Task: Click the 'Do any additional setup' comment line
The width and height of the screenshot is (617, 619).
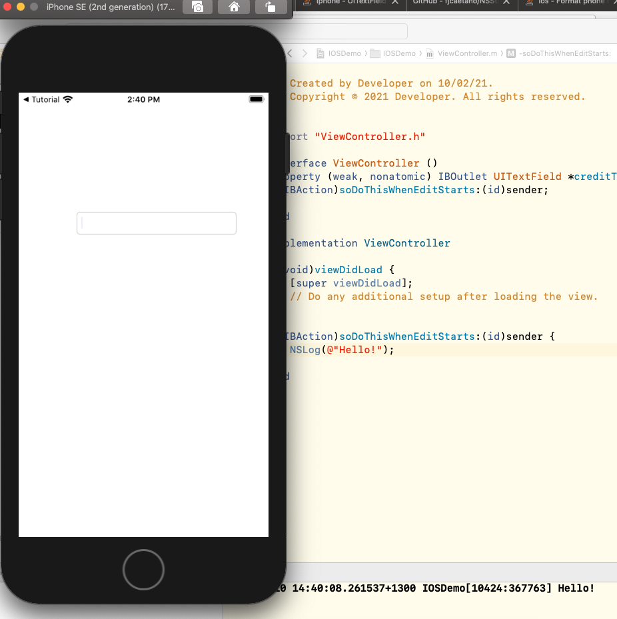Action: [444, 297]
